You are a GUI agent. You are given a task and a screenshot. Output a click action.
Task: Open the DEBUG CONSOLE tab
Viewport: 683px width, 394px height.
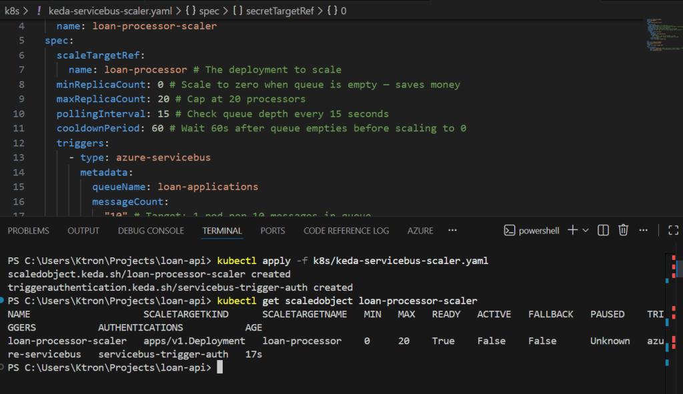coord(151,231)
